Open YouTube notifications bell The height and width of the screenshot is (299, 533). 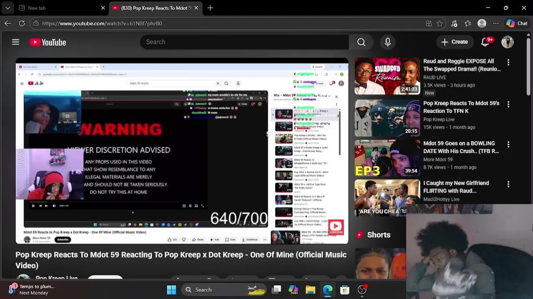[485, 42]
